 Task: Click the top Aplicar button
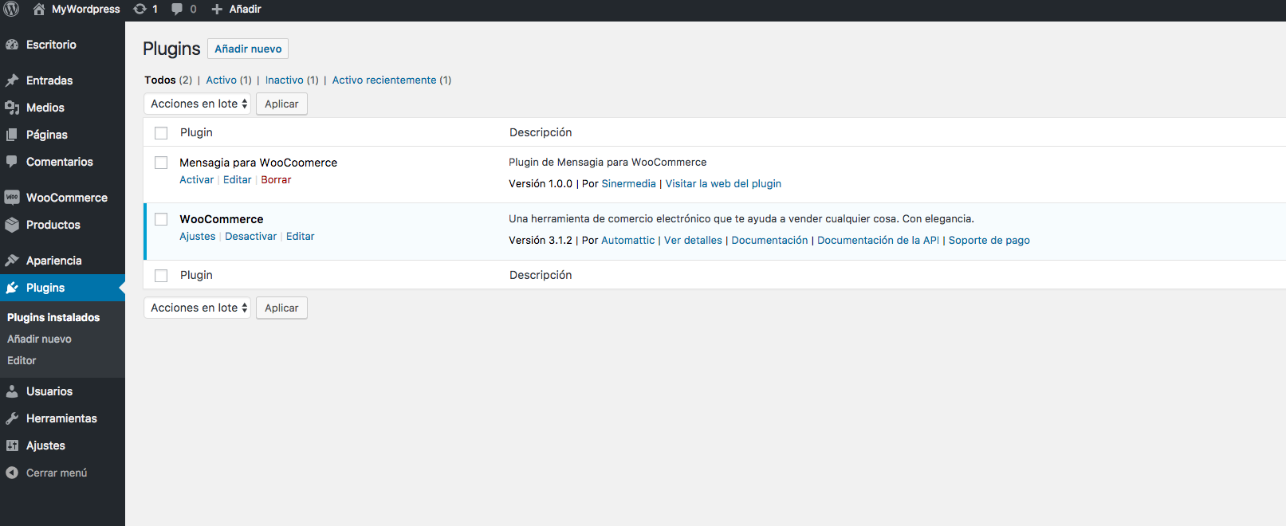(281, 104)
